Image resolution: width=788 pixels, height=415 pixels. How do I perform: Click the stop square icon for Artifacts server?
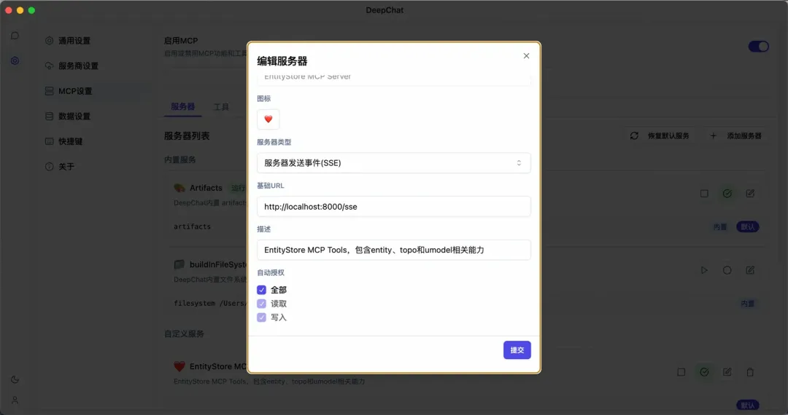[x=704, y=194]
